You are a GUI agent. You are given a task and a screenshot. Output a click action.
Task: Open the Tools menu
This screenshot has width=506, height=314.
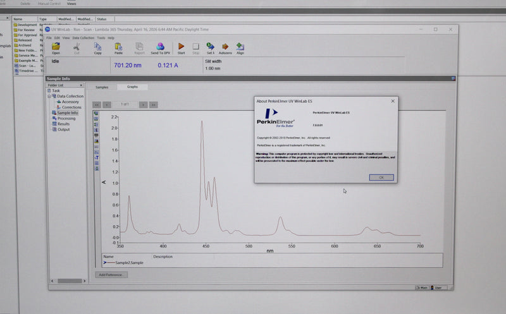point(101,38)
